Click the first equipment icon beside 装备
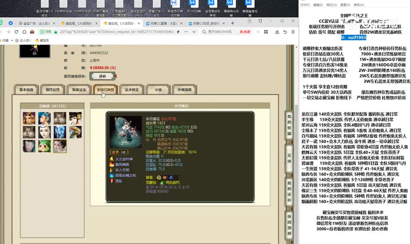Image resolution: width=411 pixels, height=244 pixels. click(x=159, y=177)
